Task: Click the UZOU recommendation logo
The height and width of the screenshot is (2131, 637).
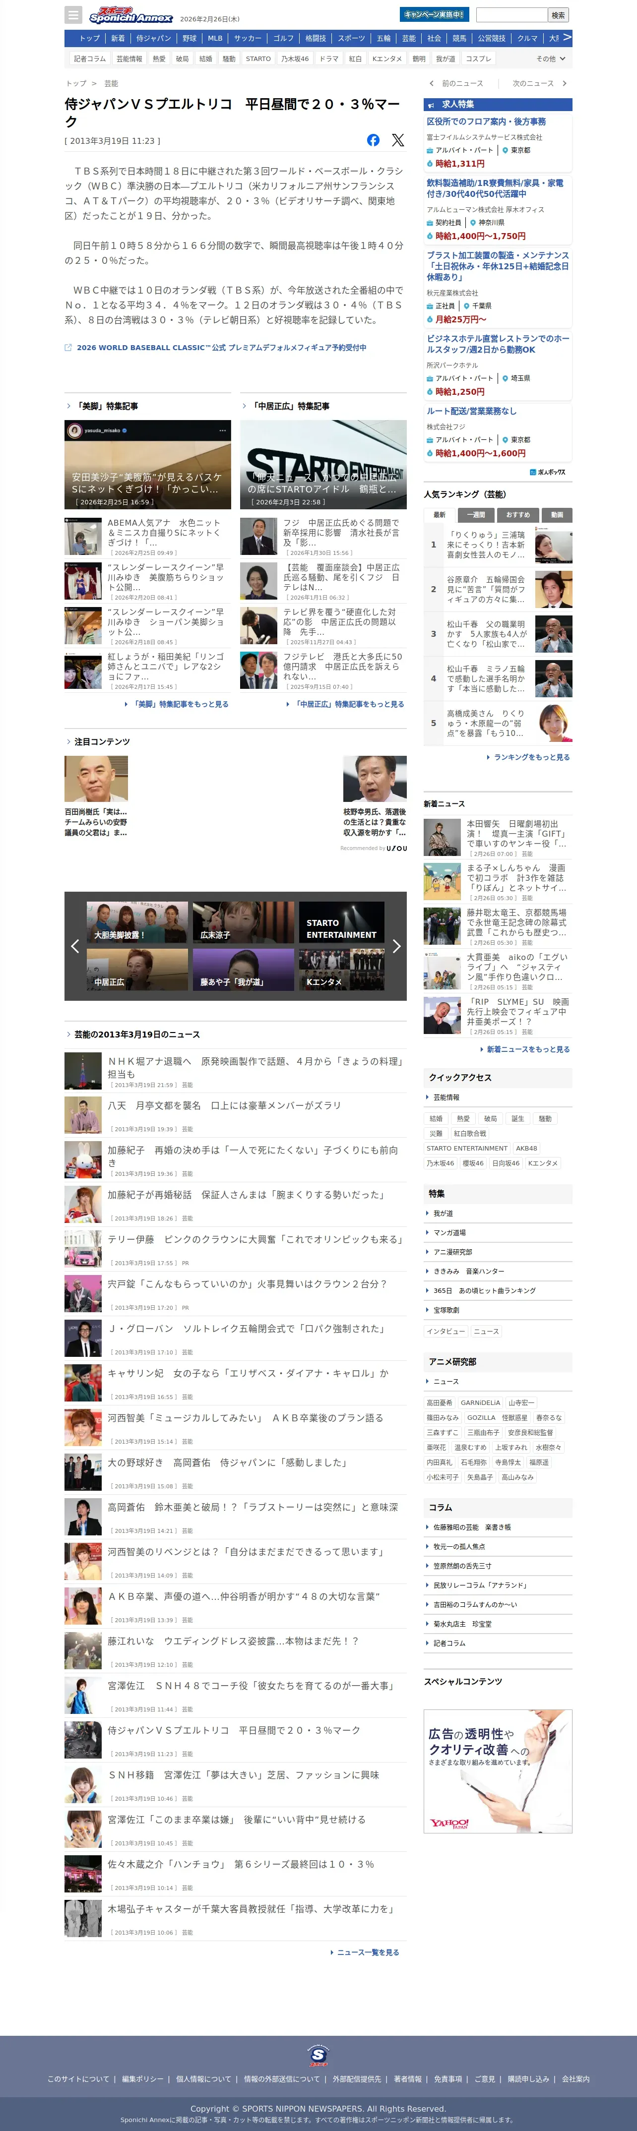Action: coord(396,848)
